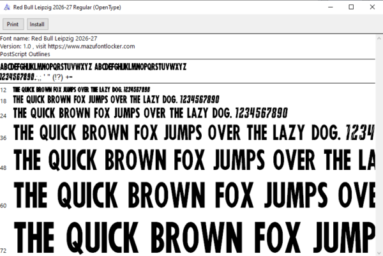
Task: Click the 48 point pangram sample text
Action: (195, 160)
